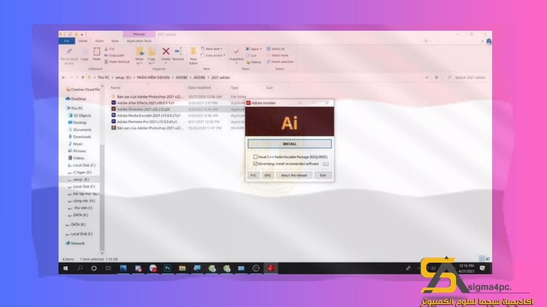Image resolution: width=547 pixels, height=307 pixels.
Task: Click History in the Open group
Action: (x=254, y=62)
